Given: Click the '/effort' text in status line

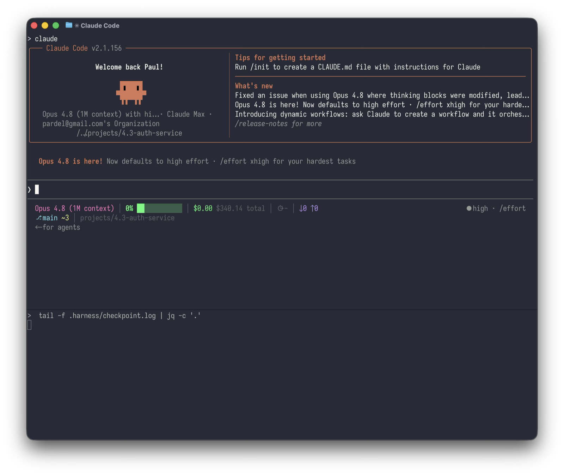Looking at the screenshot, I should tap(512, 208).
